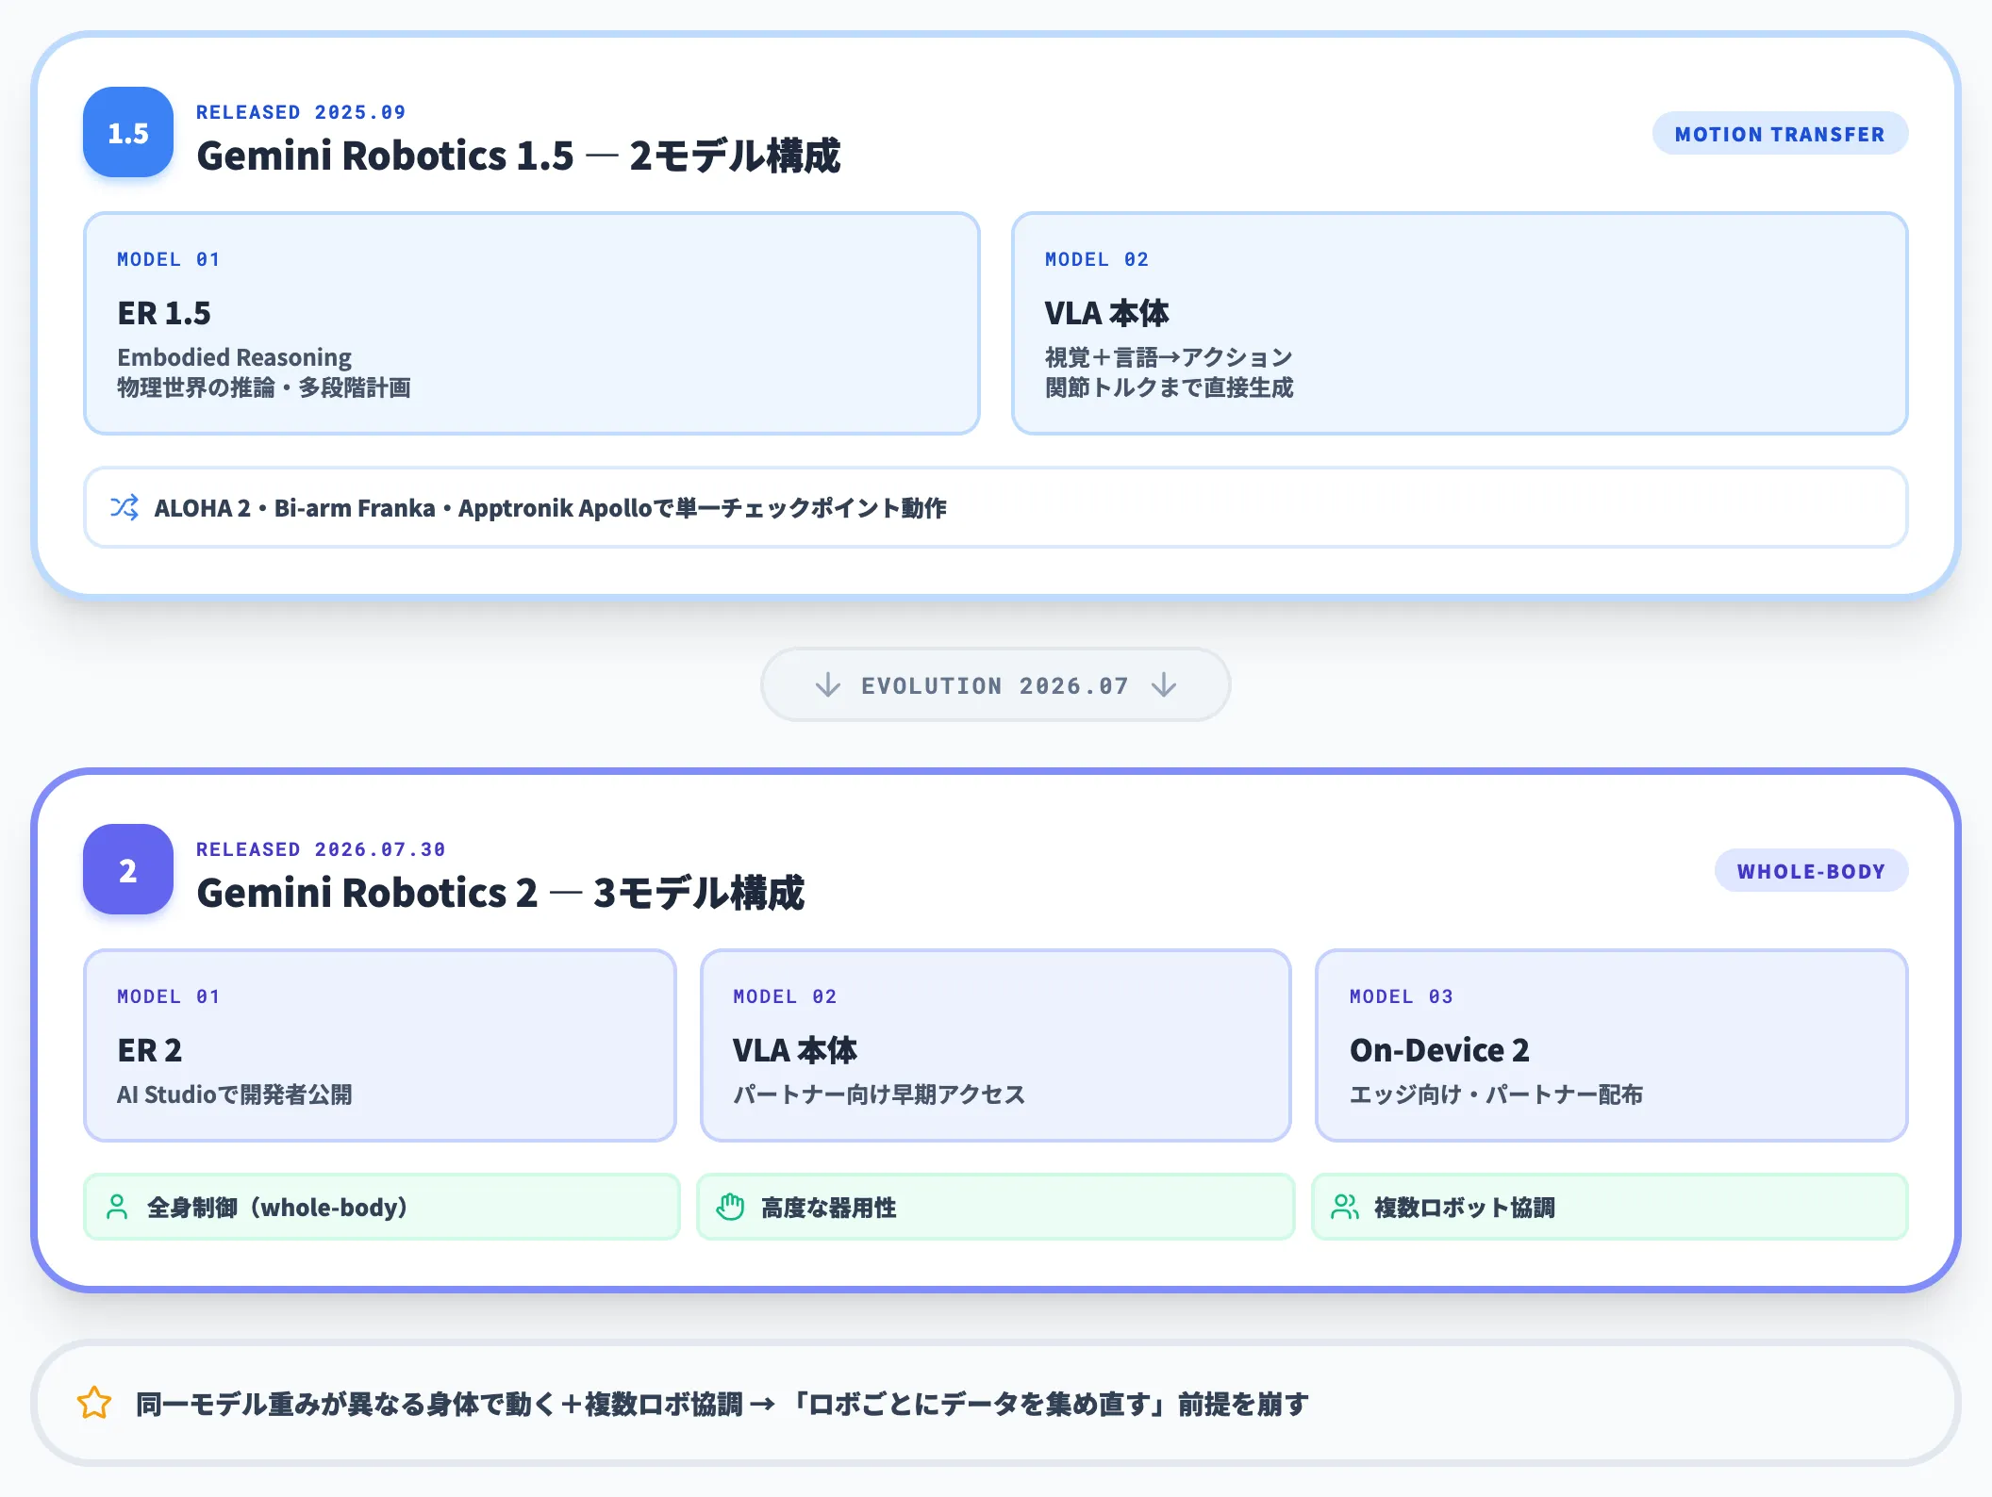The height and width of the screenshot is (1497, 1992).
Task: Click the MOTION TRANSFER badge
Action: click(1780, 134)
